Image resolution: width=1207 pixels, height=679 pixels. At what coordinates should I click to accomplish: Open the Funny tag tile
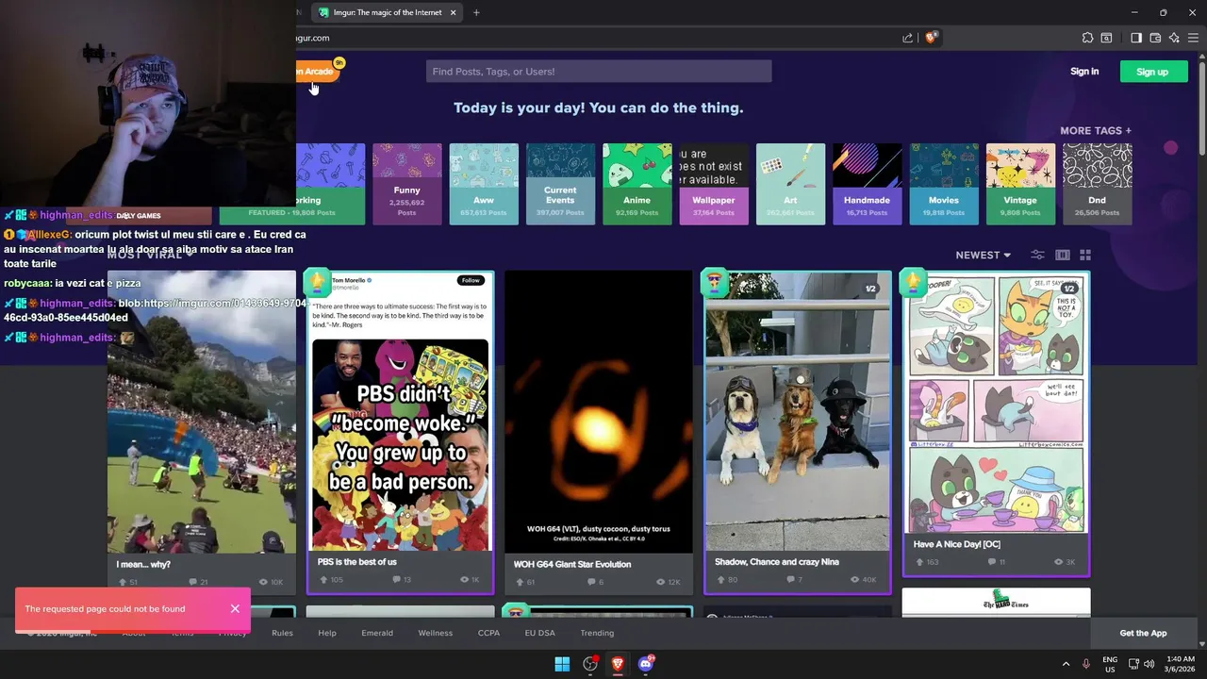click(x=407, y=184)
